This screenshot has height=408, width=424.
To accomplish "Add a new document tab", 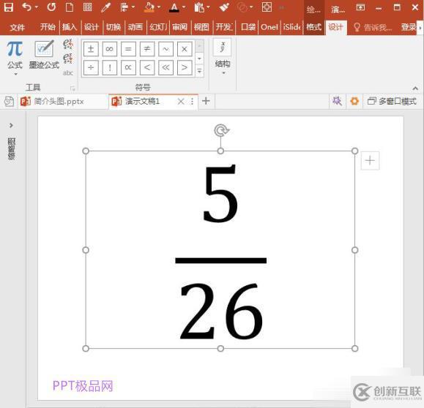I will [x=206, y=101].
